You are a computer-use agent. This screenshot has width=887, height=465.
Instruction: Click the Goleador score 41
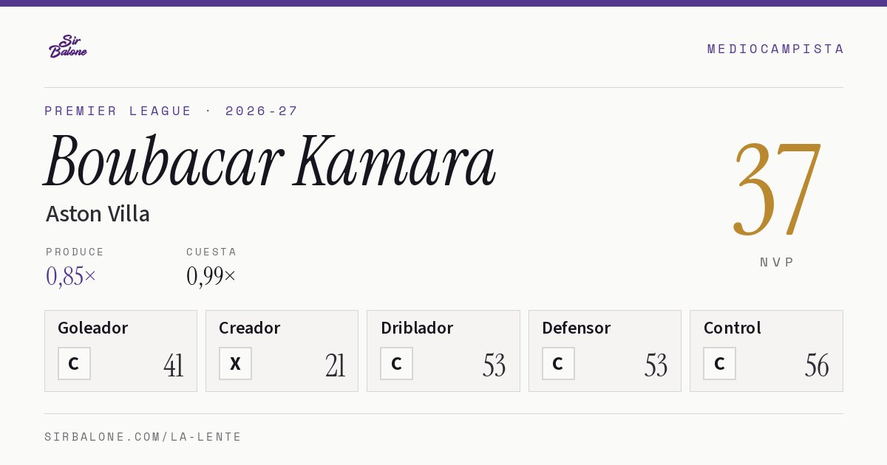pyautogui.click(x=174, y=365)
